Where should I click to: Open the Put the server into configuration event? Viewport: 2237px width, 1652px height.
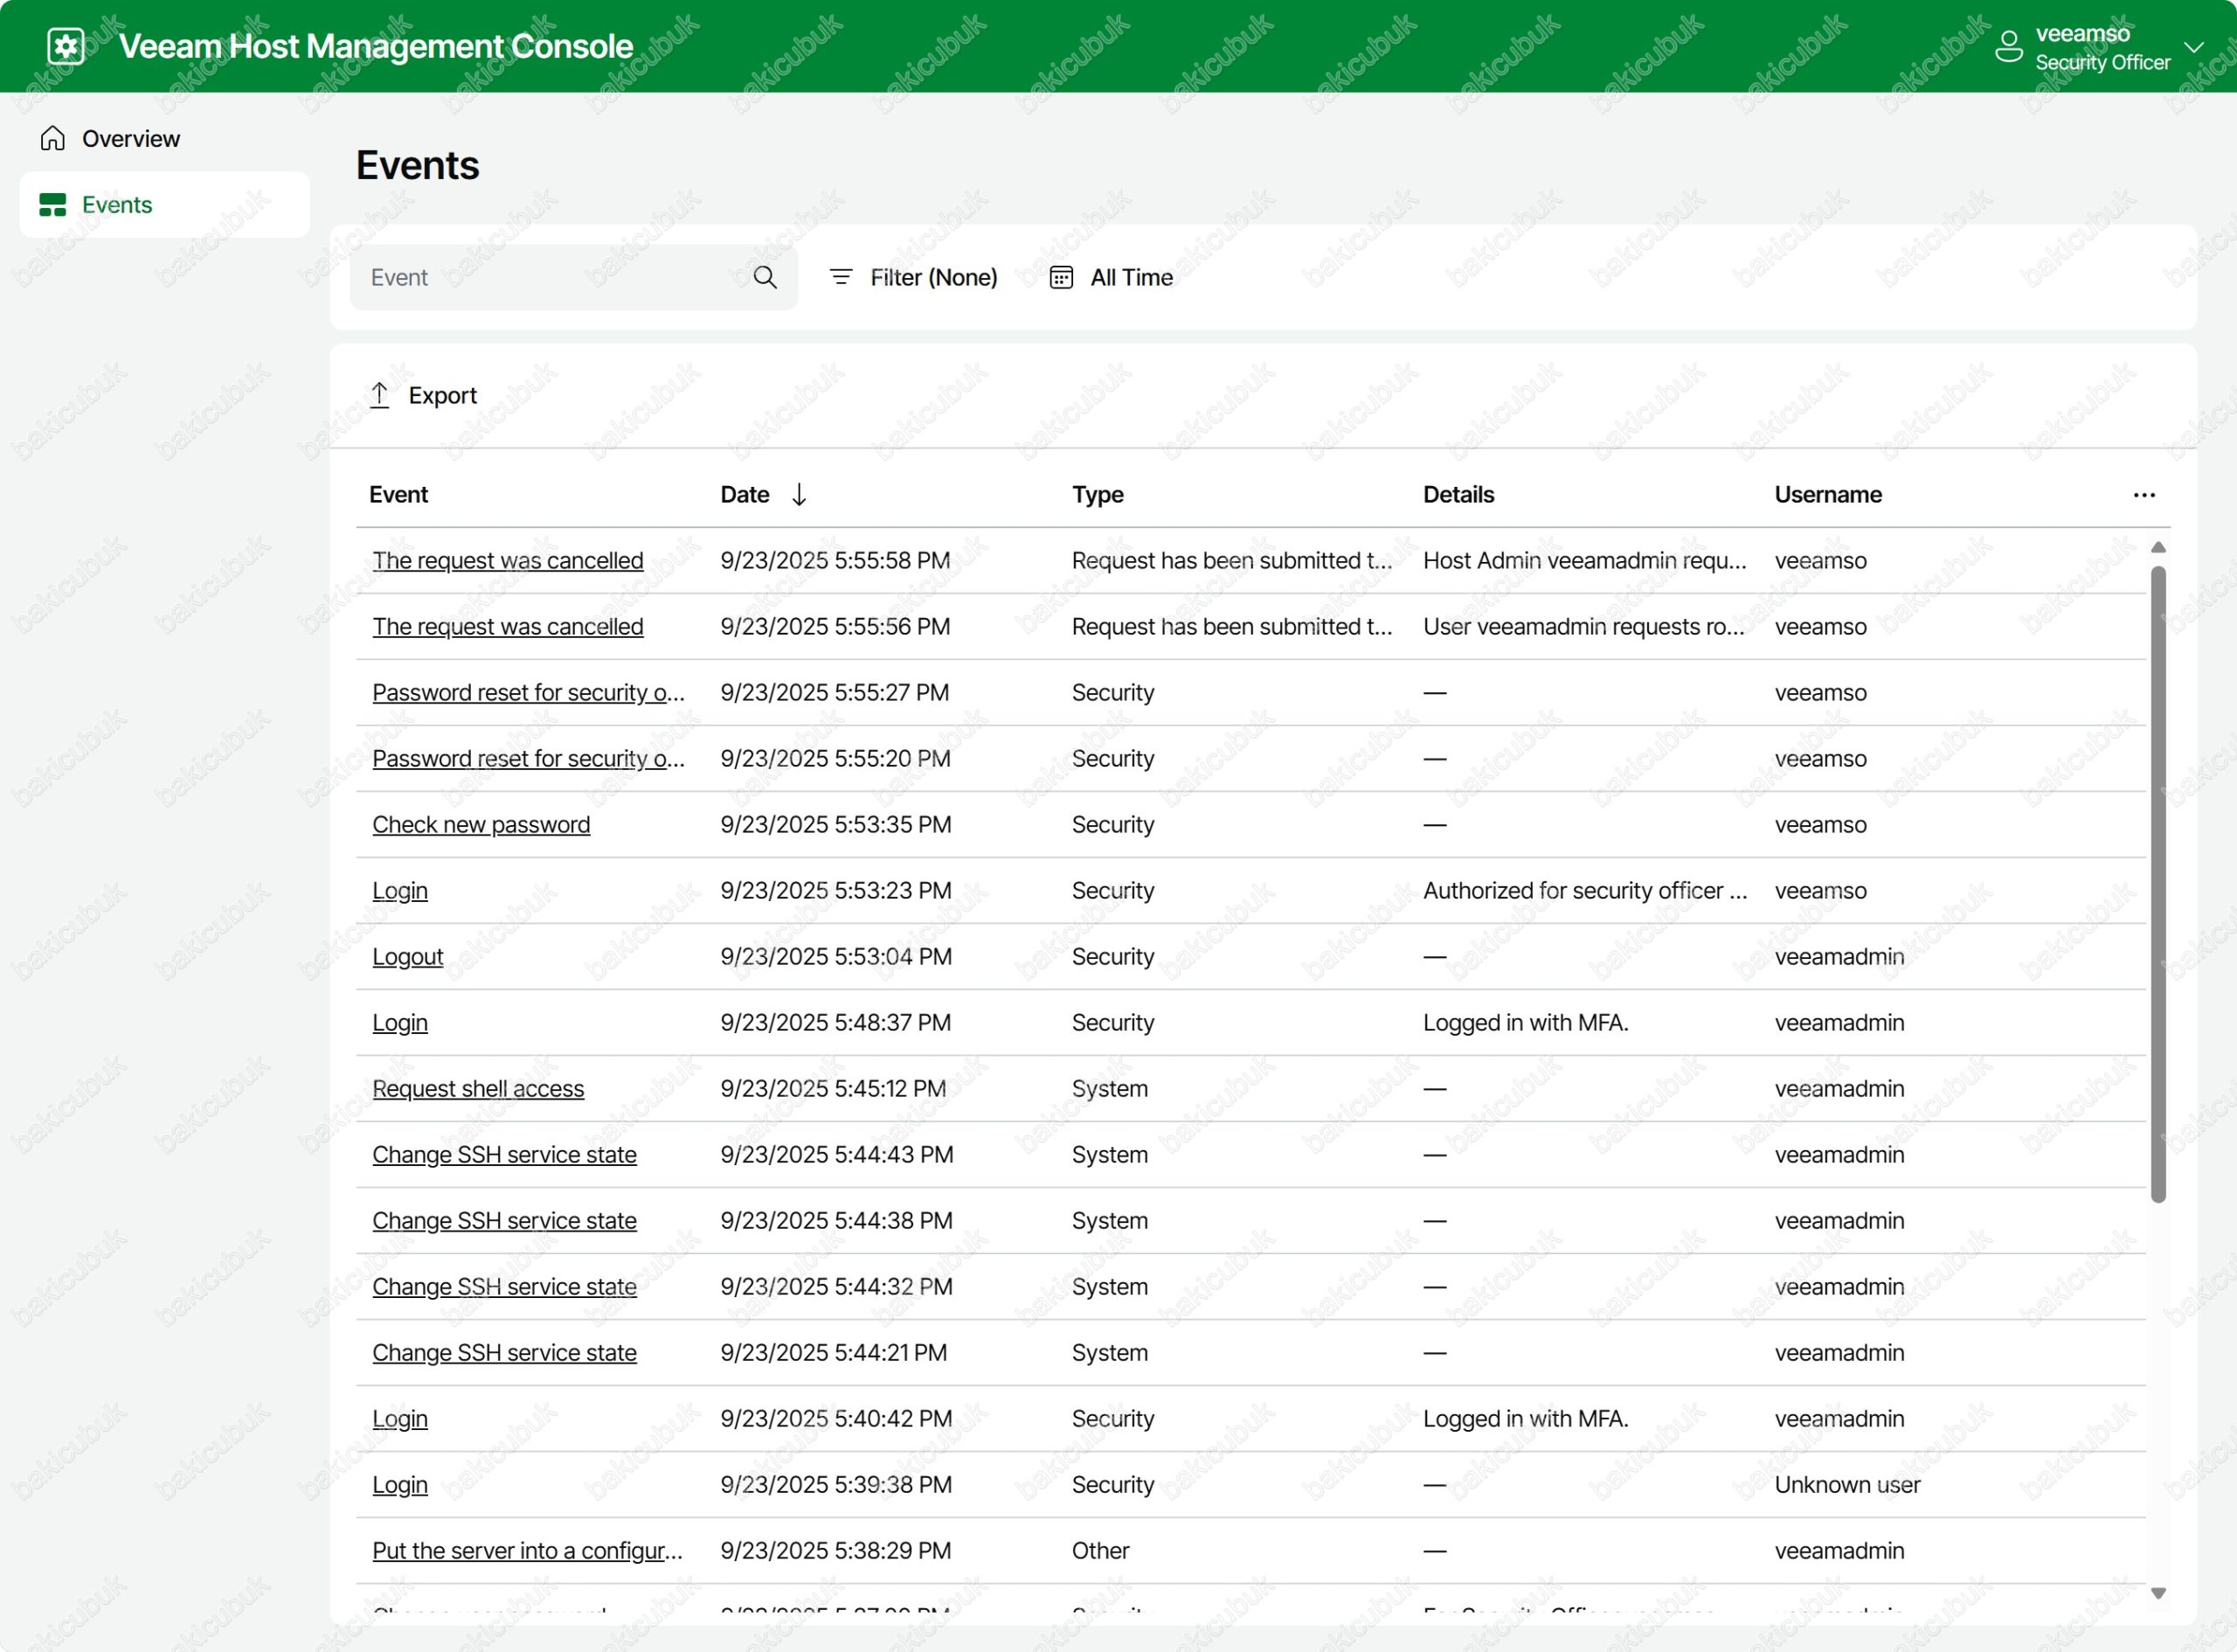(x=528, y=1551)
